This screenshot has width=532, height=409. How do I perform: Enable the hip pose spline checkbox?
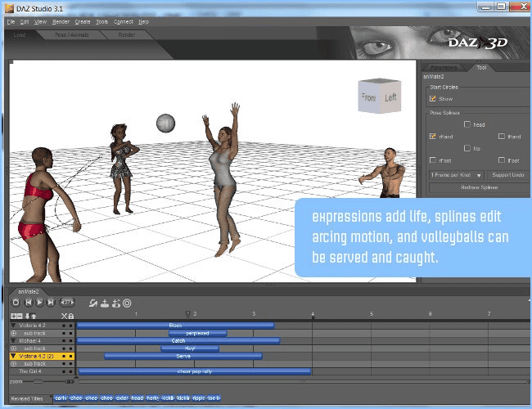pos(467,148)
